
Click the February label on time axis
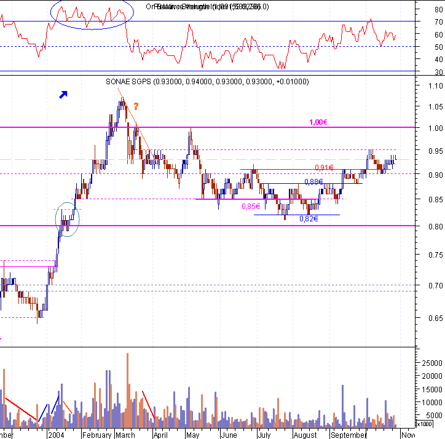click(x=96, y=435)
